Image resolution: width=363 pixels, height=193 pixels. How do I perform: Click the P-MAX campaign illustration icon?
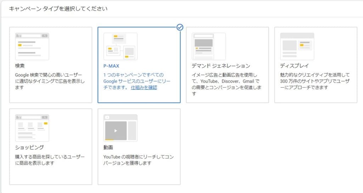121,46
